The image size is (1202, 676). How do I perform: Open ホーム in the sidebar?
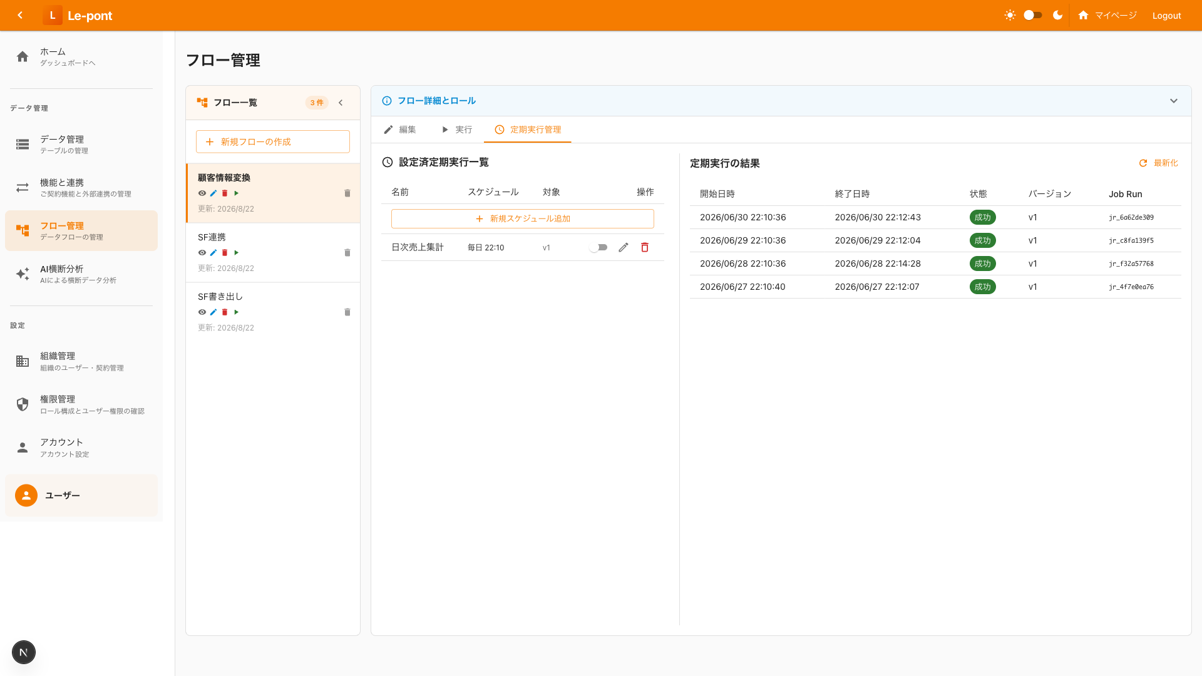81,57
